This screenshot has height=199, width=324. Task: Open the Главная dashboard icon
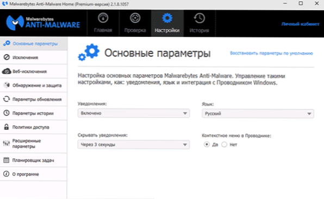click(103, 18)
